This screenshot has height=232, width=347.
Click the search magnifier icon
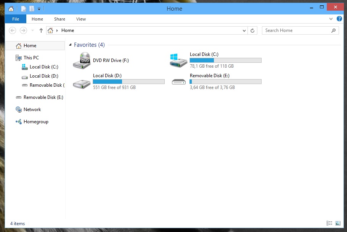[333, 30]
